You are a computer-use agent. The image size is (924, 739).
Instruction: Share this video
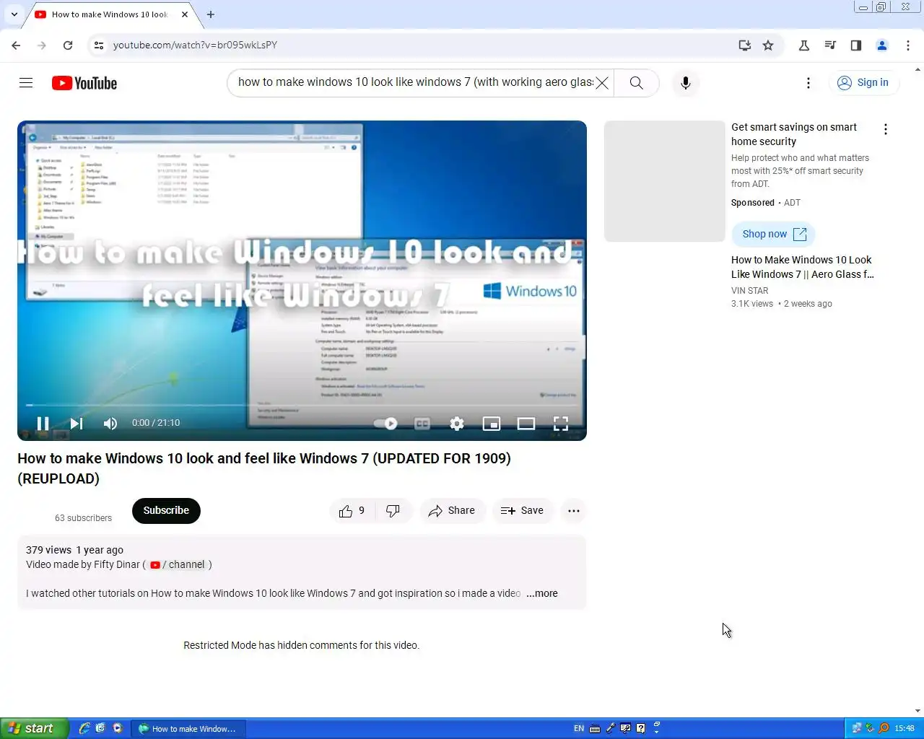click(x=452, y=511)
